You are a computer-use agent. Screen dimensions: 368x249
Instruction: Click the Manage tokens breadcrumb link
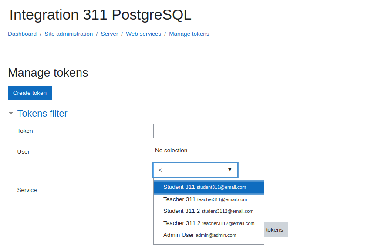click(x=189, y=34)
